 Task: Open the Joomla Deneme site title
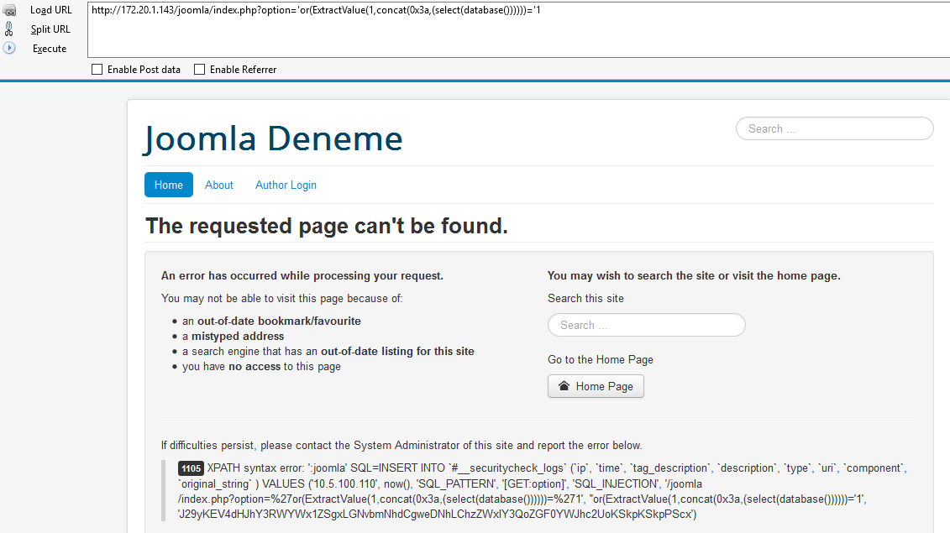click(273, 138)
